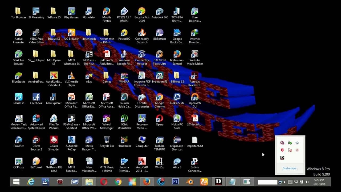Open the D-Link Connection desktop shortcut
This screenshot has height=192, width=341.
(x=195, y=165)
